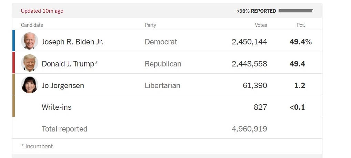This screenshot has height=158, width=351.
Task: Click Joe Biden's portrait photo
Action: (x=29, y=41)
